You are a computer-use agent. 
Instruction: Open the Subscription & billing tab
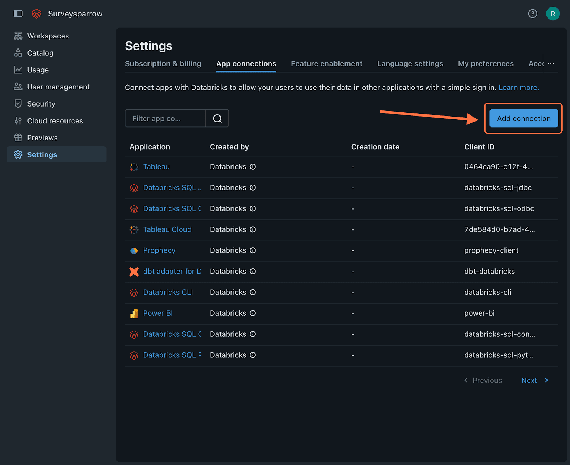click(x=163, y=64)
